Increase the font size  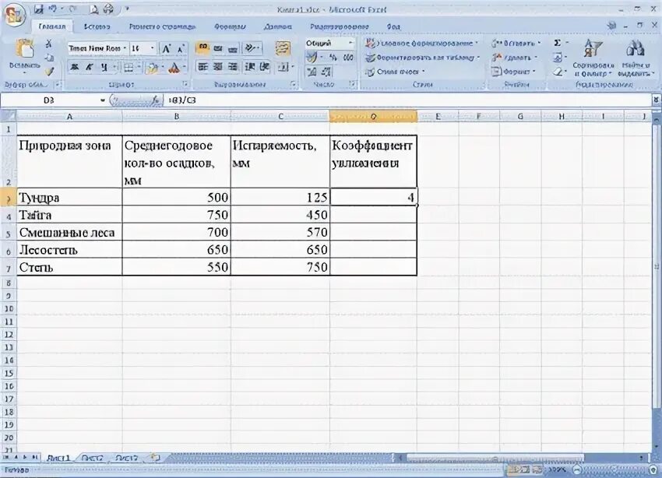[167, 49]
